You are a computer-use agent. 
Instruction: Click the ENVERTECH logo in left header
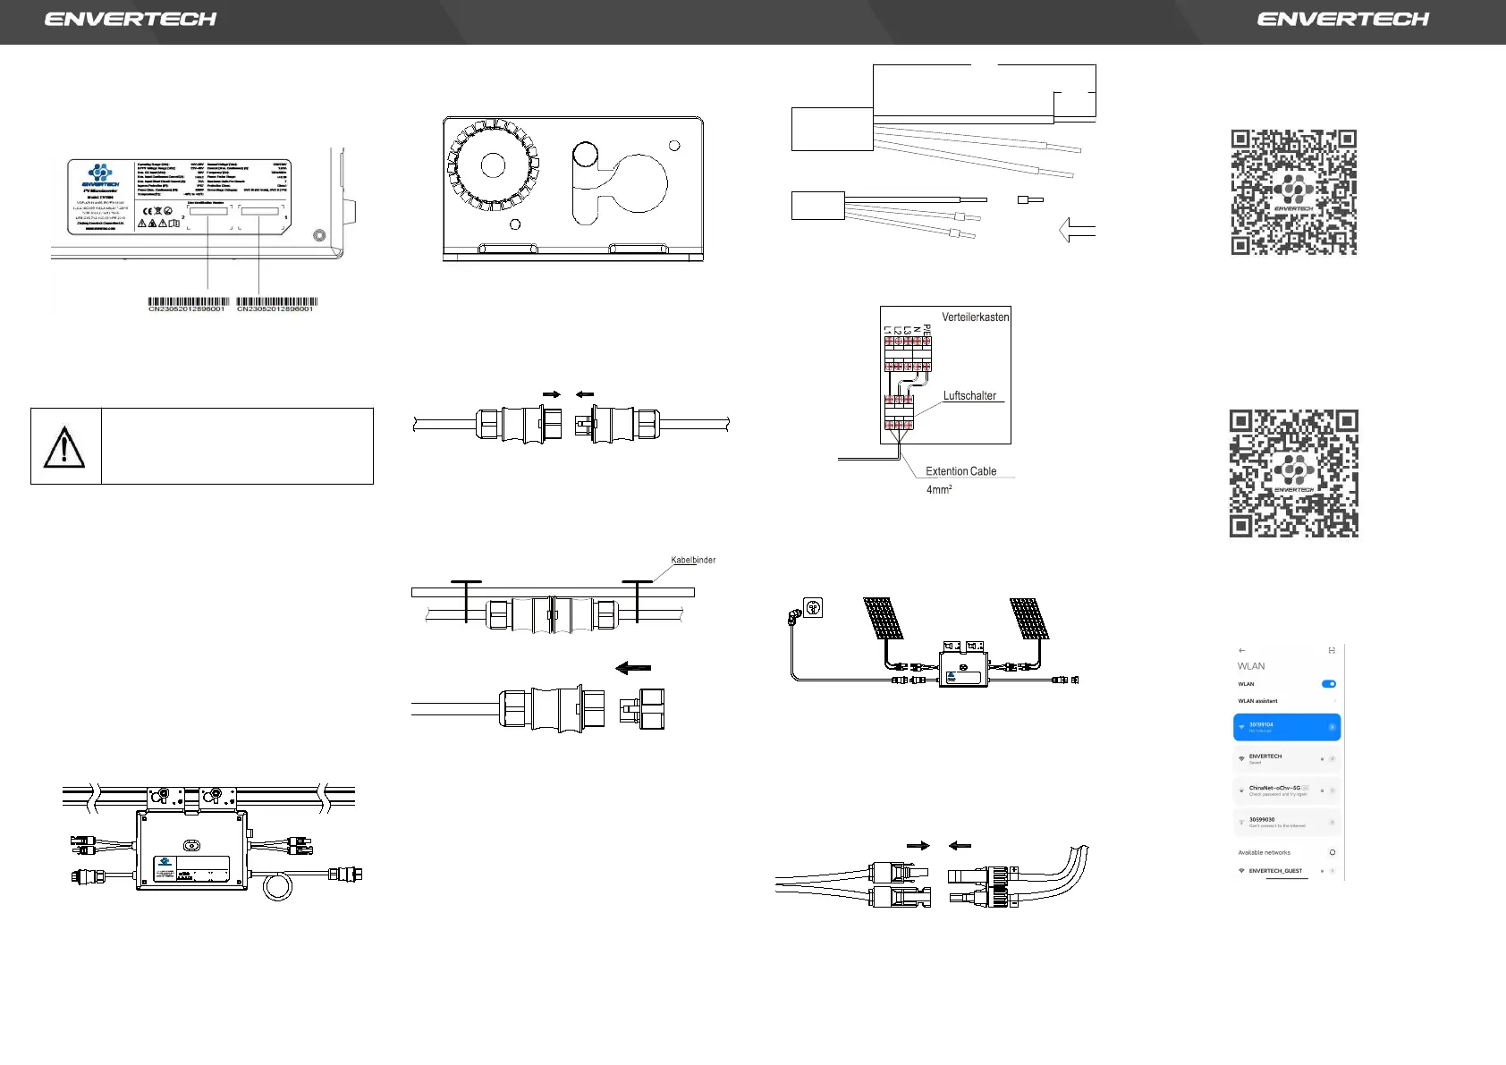[x=131, y=19]
